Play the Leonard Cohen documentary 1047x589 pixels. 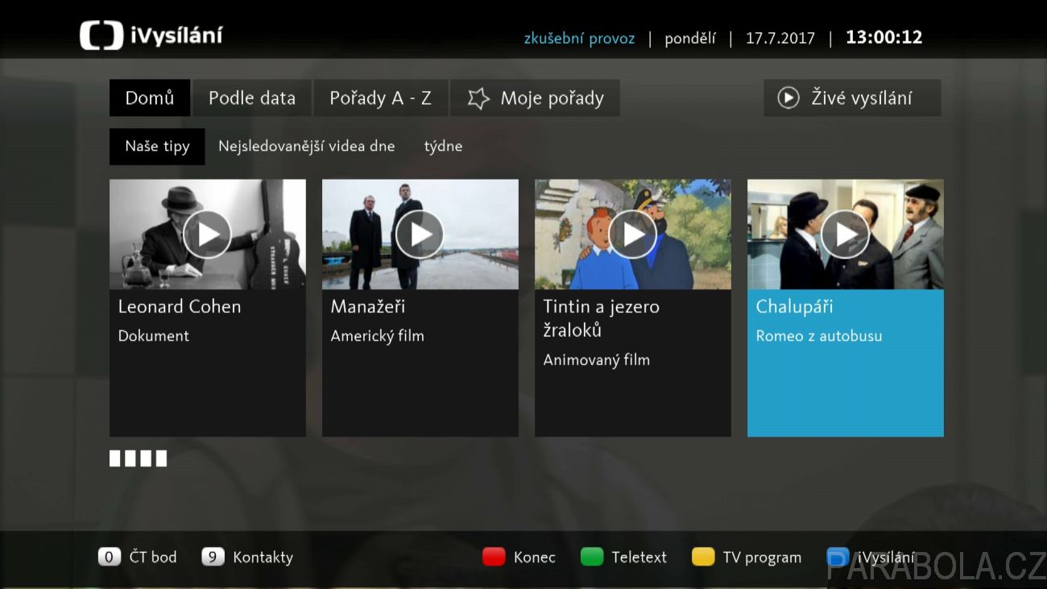[207, 234]
